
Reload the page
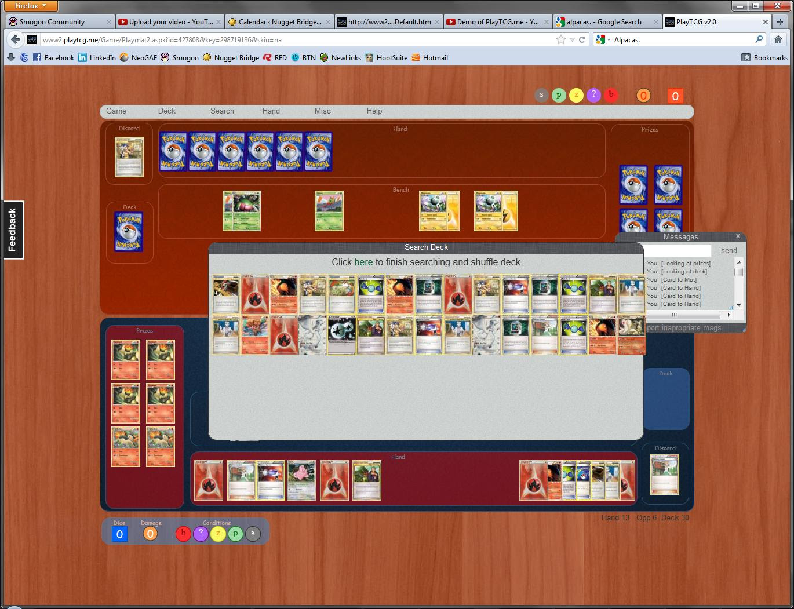point(582,39)
